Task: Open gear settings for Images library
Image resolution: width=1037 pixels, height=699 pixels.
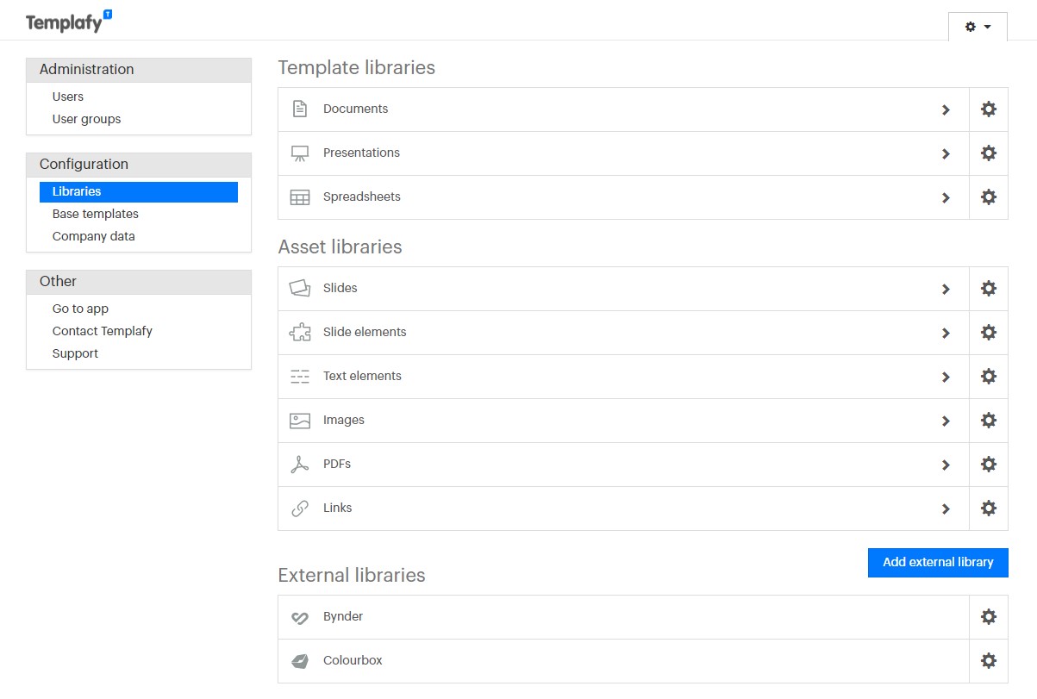Action: (989, 421)
